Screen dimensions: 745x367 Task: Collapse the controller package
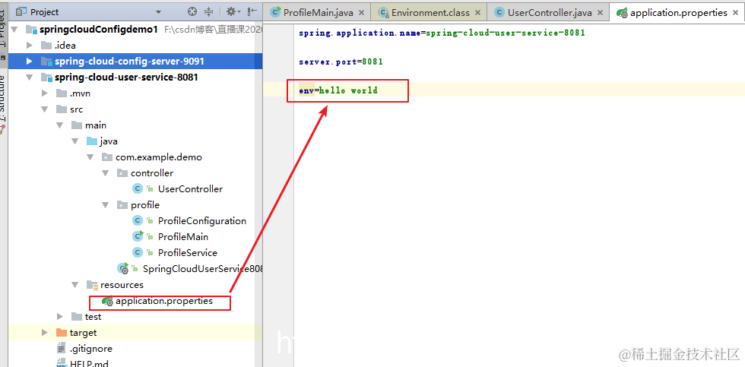click(x=106, y=172)
